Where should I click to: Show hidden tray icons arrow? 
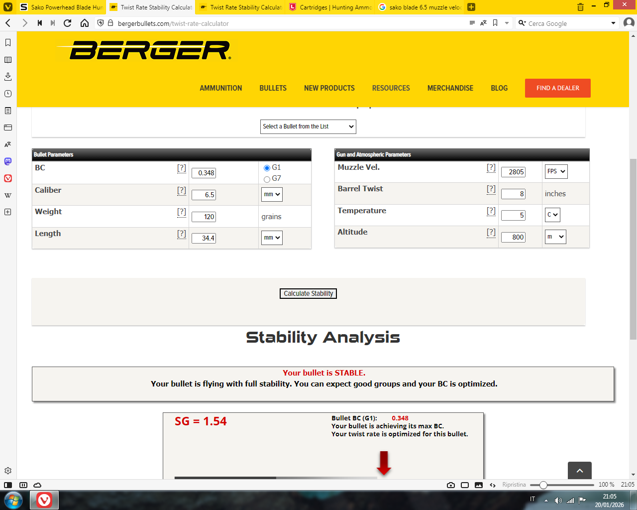coord(546,500)
